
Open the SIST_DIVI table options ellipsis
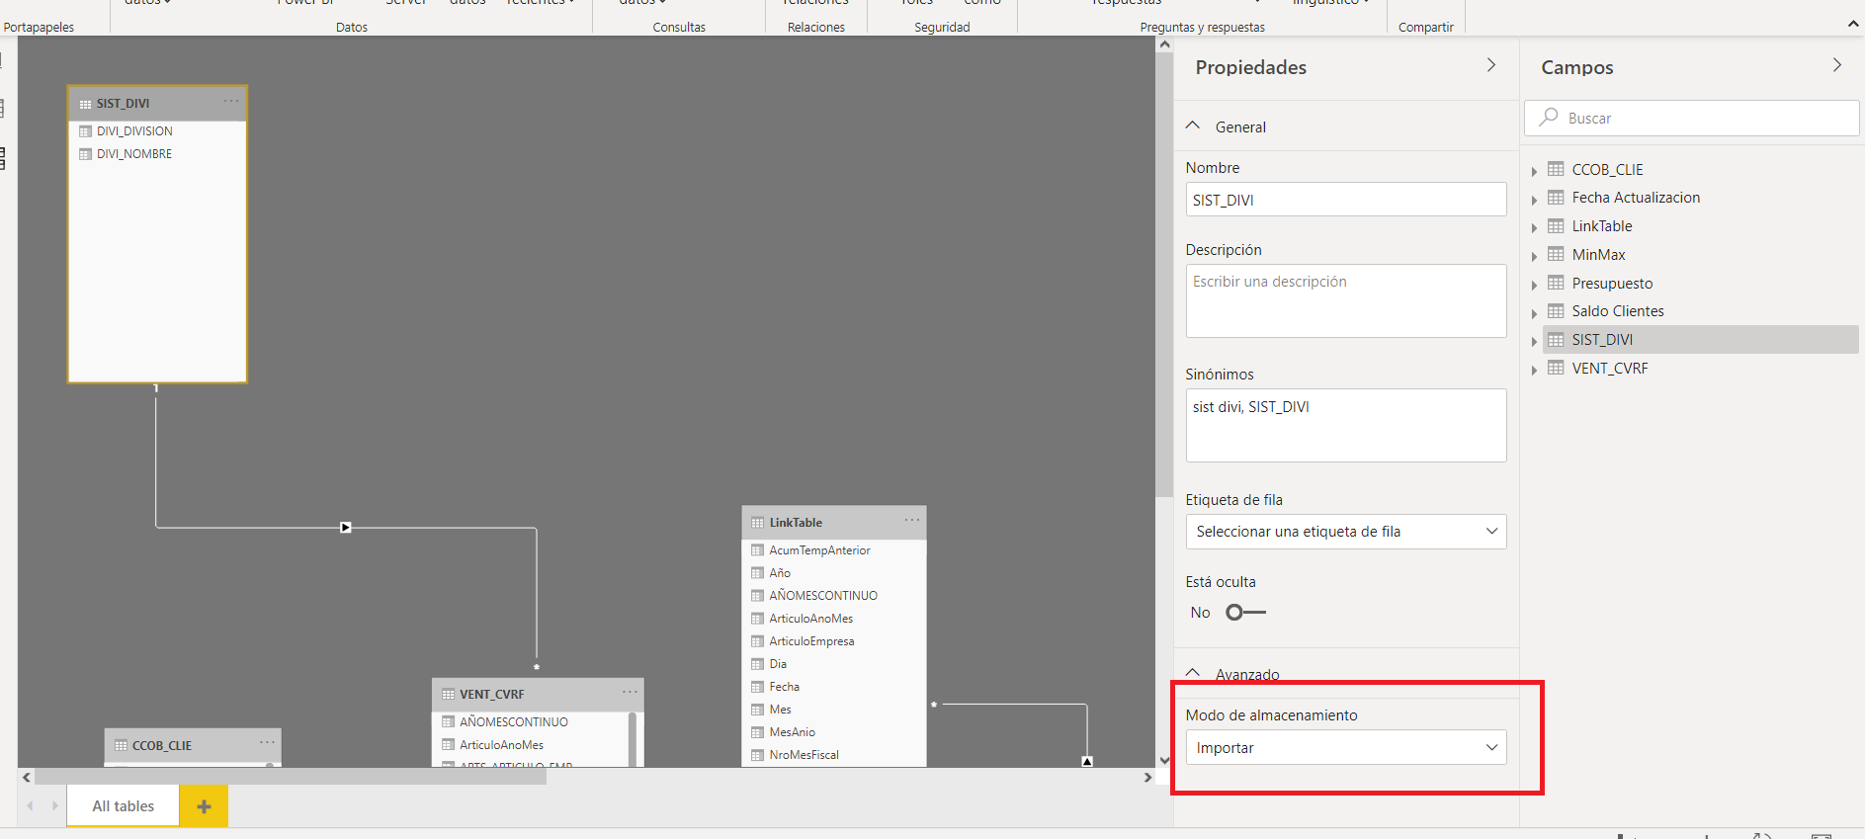click(x=231, y=101)
